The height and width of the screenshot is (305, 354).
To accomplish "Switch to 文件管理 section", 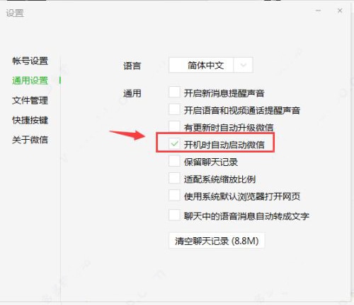I will coord(30,100).
